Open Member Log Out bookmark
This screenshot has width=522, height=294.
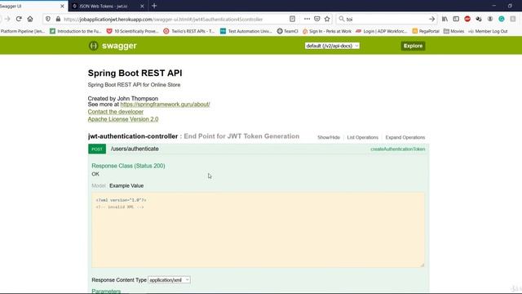[488, 31]
